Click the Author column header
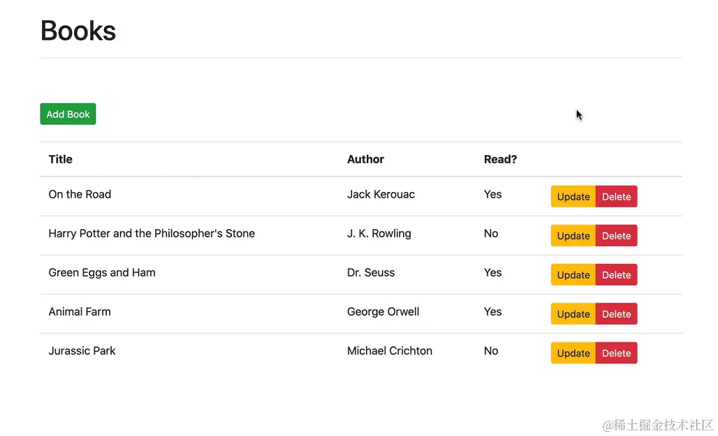 pos(365,159)
